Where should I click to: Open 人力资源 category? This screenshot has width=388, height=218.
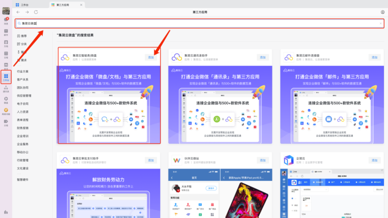point(23,112)
